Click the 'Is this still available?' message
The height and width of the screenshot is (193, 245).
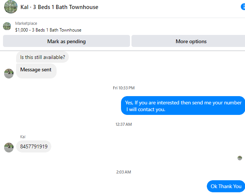tap(42, 57)
